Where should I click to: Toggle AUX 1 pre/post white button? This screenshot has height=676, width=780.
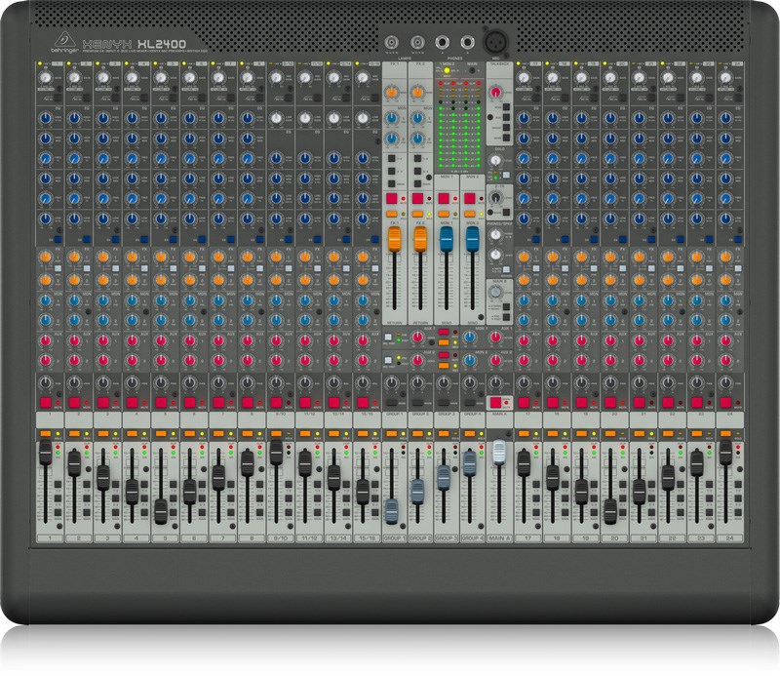[x=388, y=338]
